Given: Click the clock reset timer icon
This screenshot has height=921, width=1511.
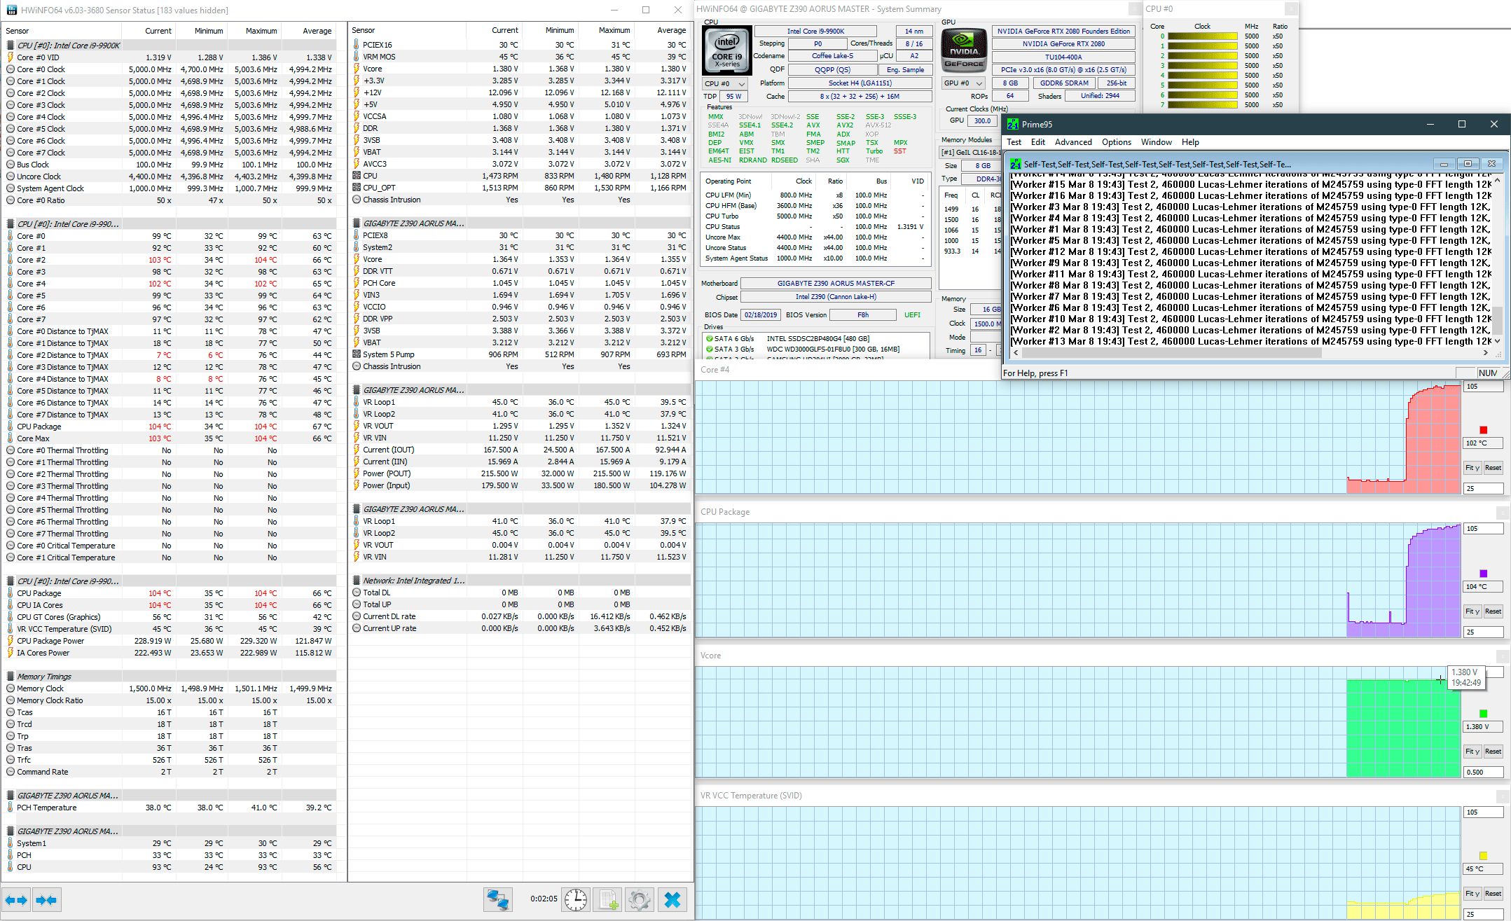Looking at the screenshot, I should click(x=576, y=899).
